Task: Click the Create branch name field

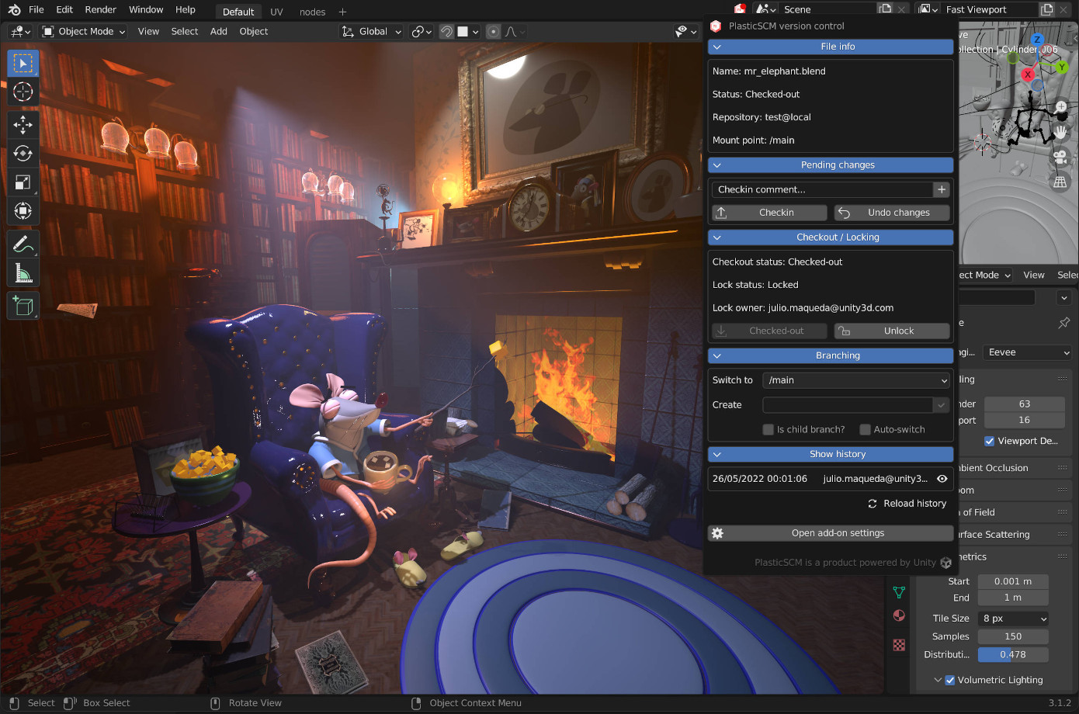Action: point(848,405)
